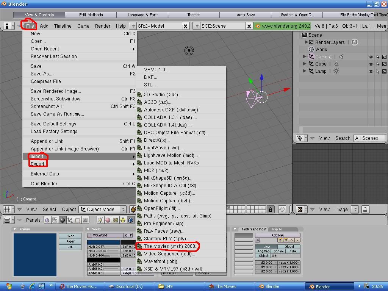Open the File menu
This screenshot has height=291, width=388.
click(30, 26)
